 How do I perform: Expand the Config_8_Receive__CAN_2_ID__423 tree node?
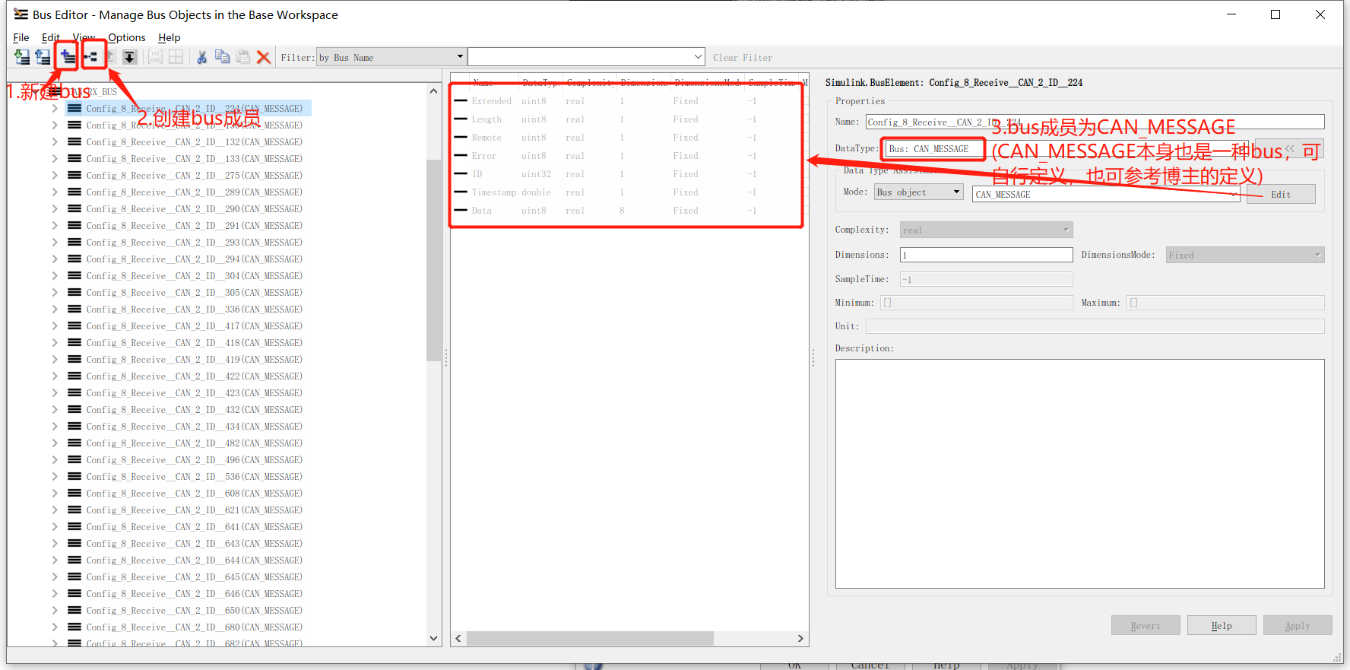coord(55,393)
